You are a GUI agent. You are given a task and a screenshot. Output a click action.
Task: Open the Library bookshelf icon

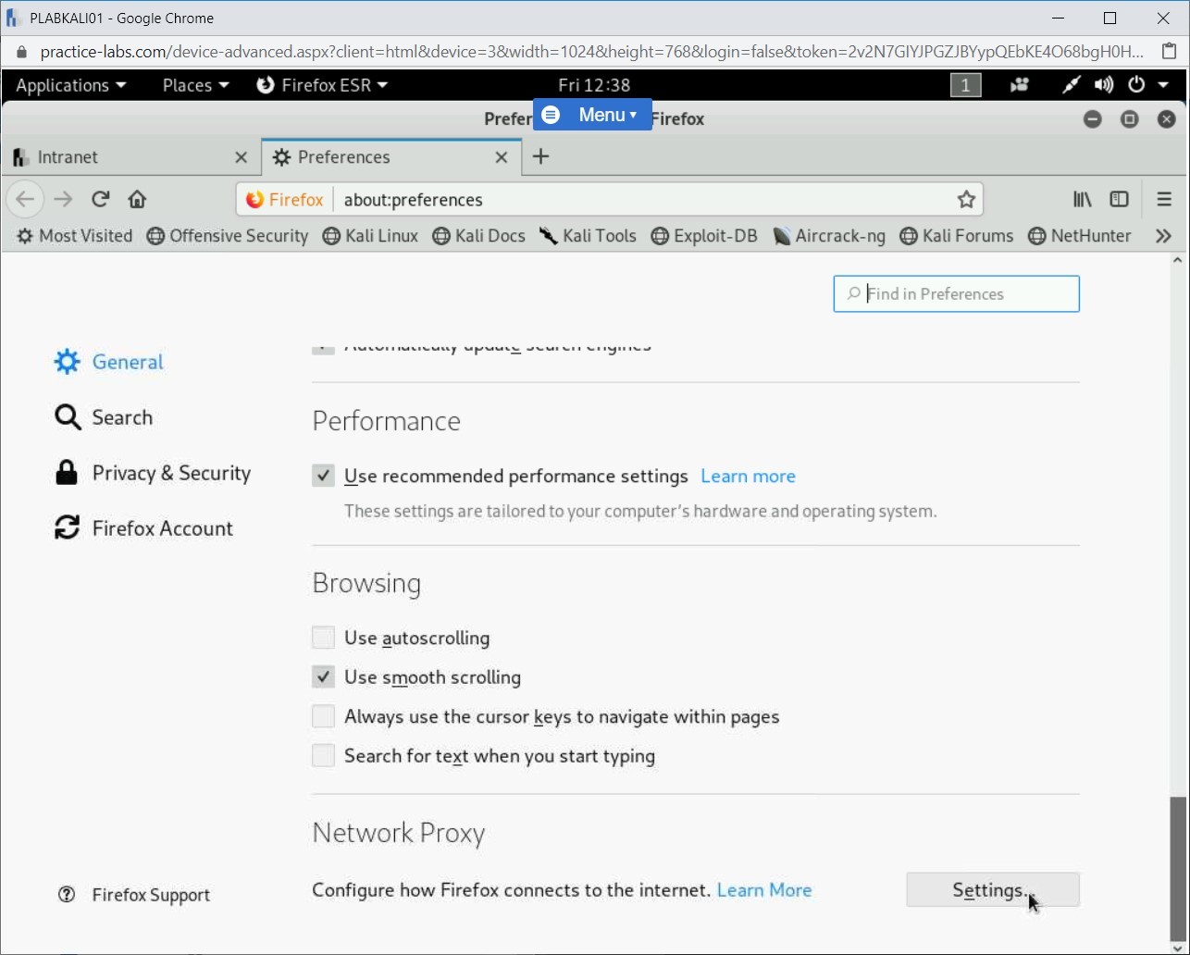coord(1082,199)
